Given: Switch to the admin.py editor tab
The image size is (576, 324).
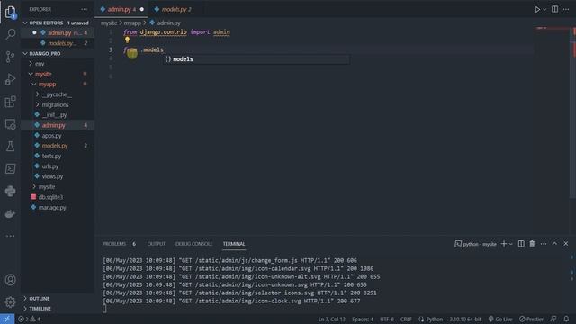Looking at the screenshot, I should click(x=121, y=9).
